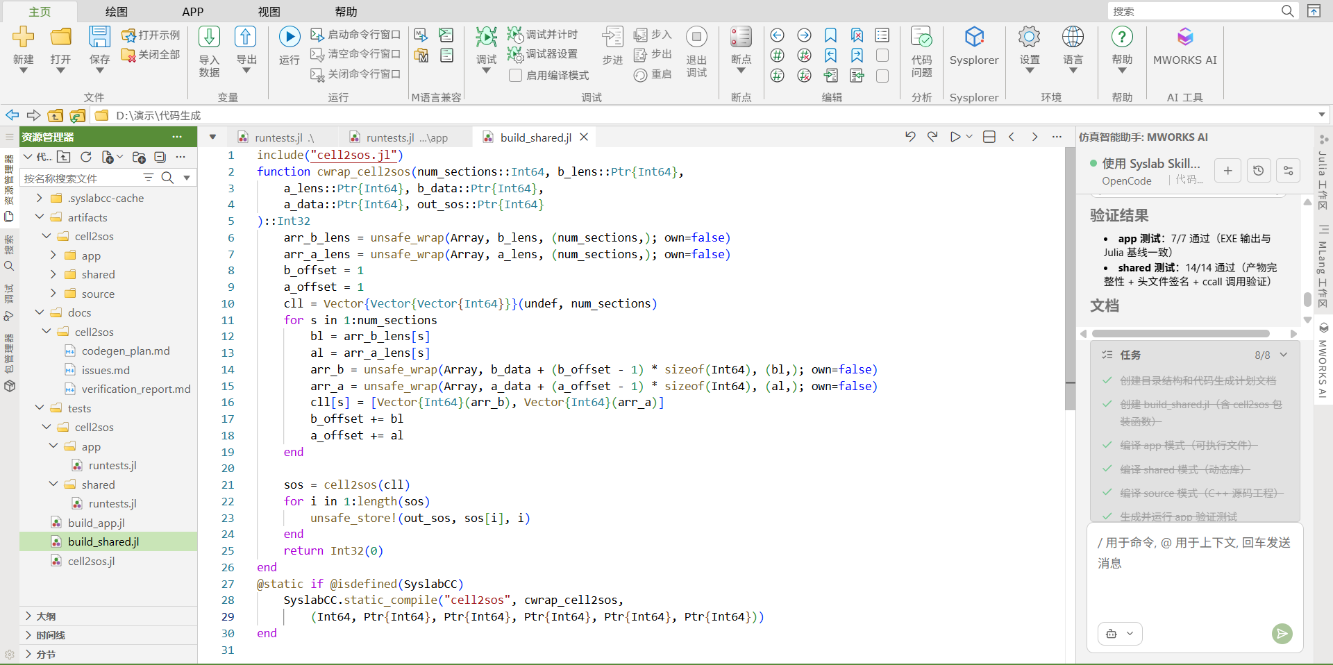
Task: Select the cell2sos.jl file in tree
Action: coord(91,561)
